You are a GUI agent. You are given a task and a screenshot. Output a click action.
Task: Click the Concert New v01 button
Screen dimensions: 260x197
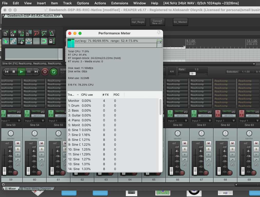(157, 22)
